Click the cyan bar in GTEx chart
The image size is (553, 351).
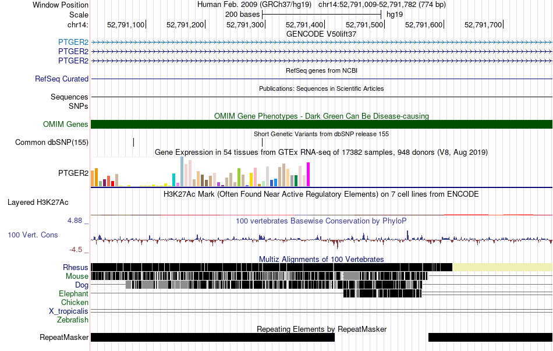[173, 180]
